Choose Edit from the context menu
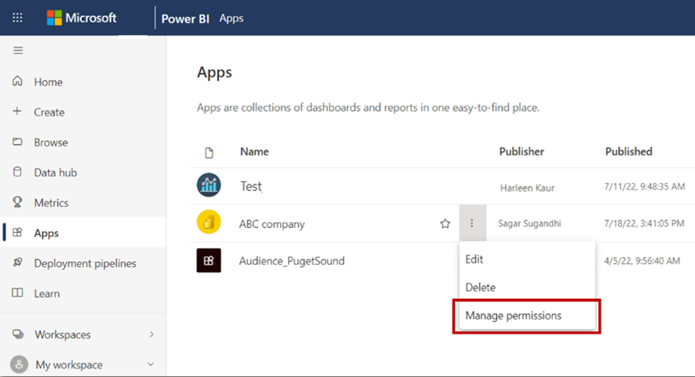The width and height of the screenshot is (695, 377). coord(475,259)
